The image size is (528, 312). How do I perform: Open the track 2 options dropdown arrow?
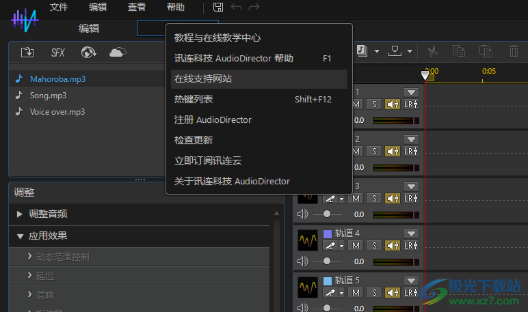pos(411,139)
